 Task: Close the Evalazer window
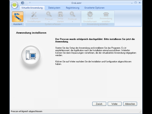140,3
